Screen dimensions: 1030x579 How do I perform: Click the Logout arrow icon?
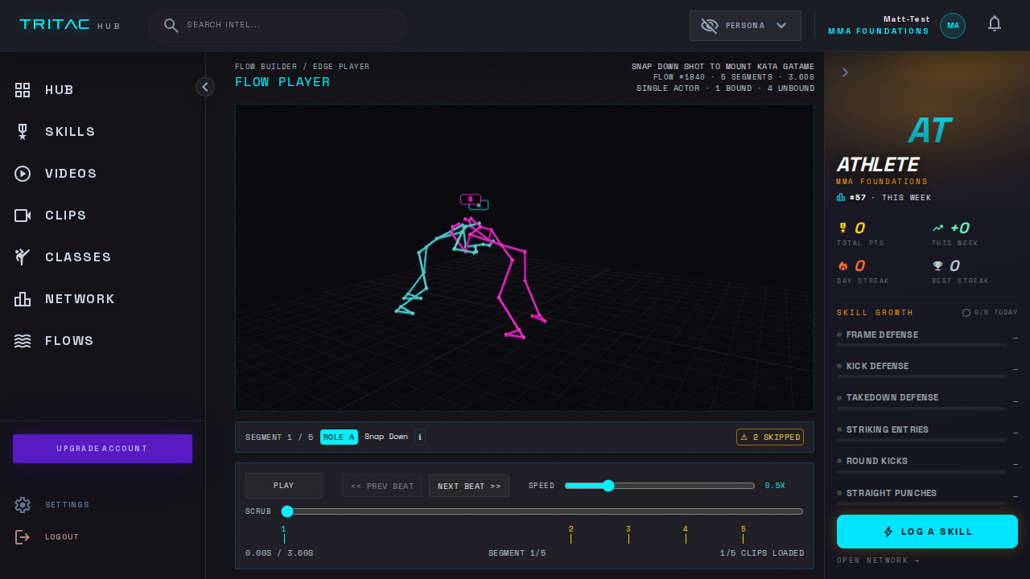pyautogui.click(x=23, y=537)
